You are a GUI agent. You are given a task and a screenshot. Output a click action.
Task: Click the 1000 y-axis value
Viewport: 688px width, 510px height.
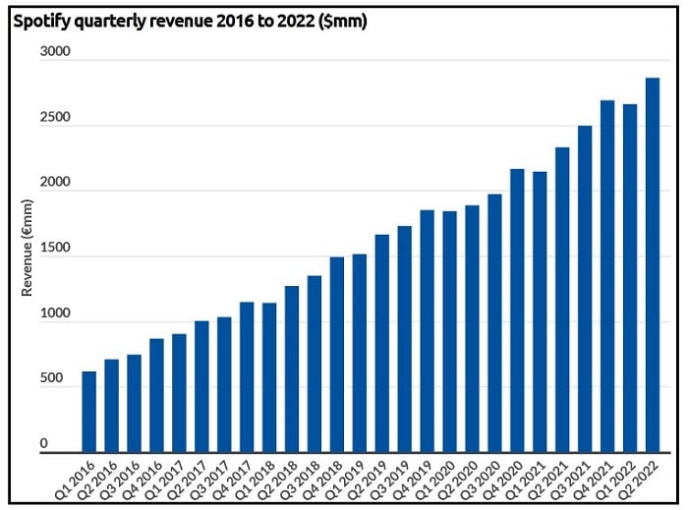[x=55, y=313]
